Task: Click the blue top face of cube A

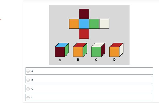Action: 62,45
